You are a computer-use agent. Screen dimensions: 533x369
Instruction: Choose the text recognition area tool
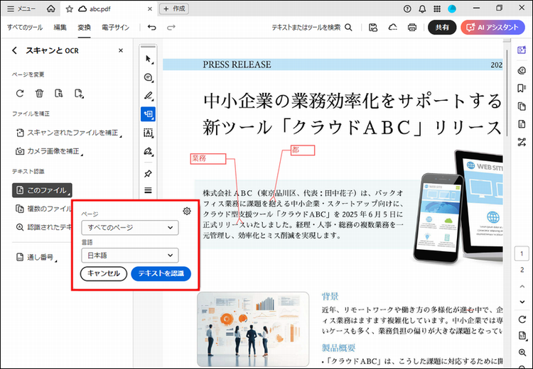coord(149,133)
